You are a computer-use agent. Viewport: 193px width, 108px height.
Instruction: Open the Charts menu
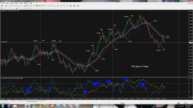coord(17,3)
